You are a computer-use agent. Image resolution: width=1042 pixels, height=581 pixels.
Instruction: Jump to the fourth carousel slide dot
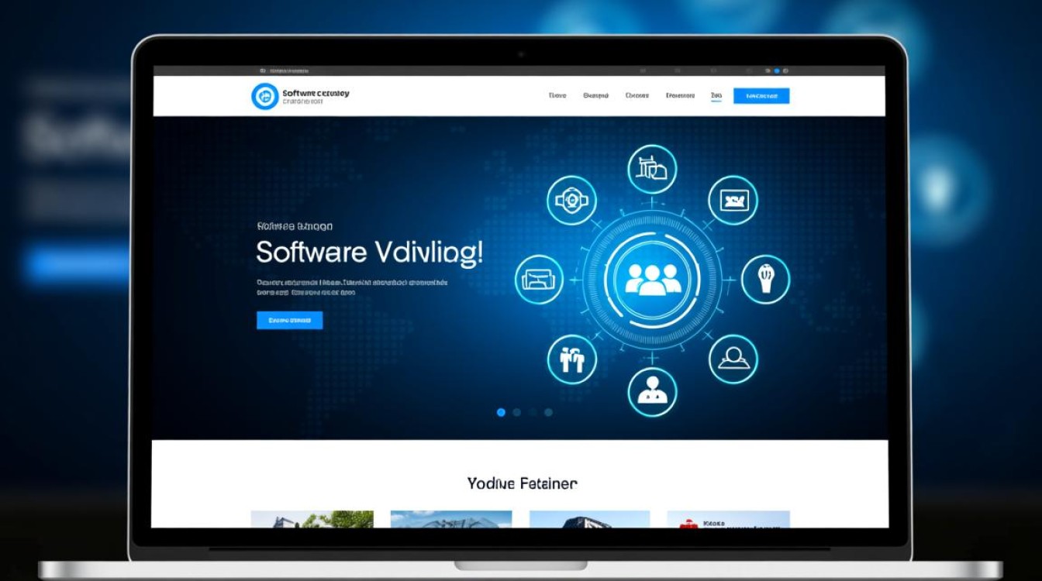click(x=548, y=412)
